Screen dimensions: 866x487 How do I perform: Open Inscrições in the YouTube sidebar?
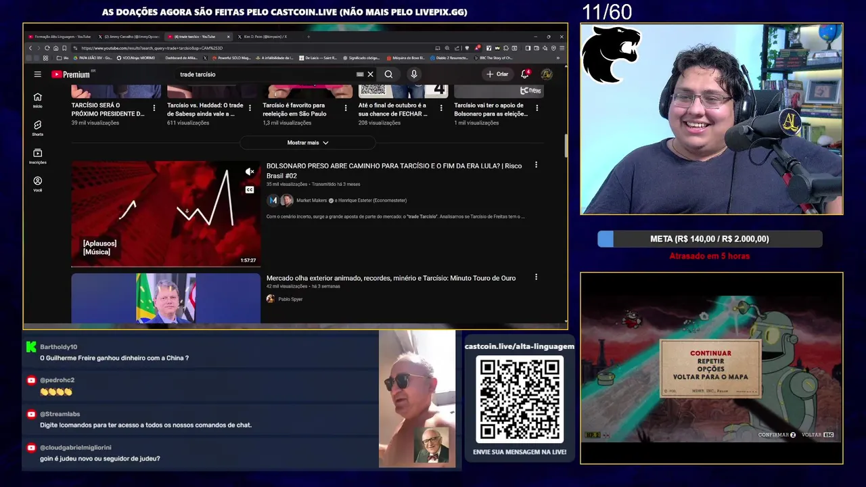pos(38,156)
